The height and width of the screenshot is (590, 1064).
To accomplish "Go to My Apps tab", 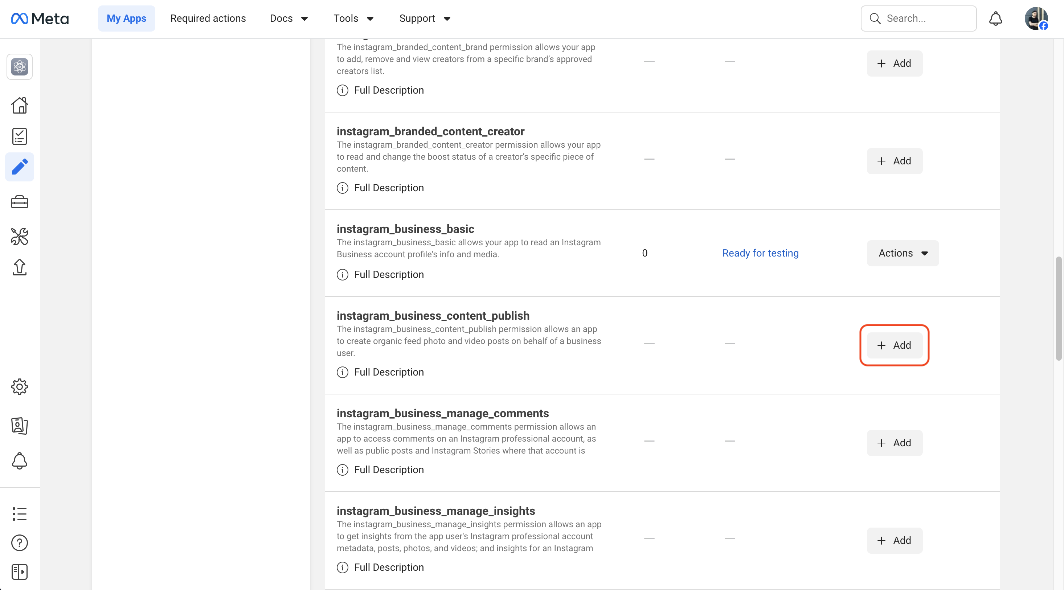I will coord(126,19).
